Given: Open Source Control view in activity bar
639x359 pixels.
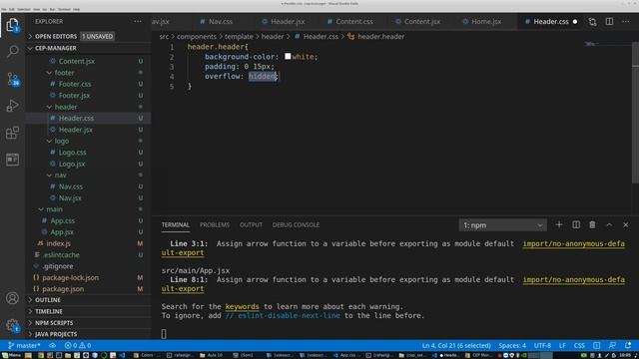Looking at the screenshot, I should click(x=13, y=79).
